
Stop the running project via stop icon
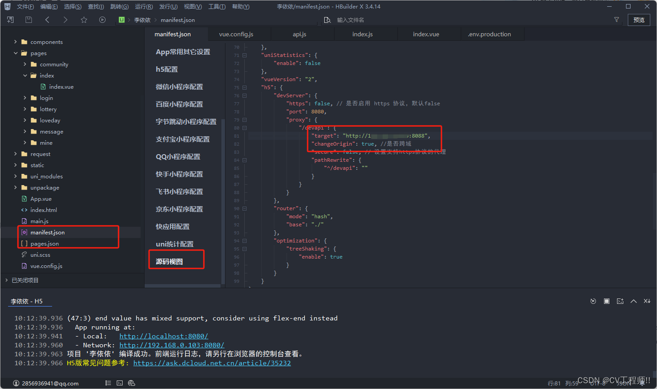[607, 301]
